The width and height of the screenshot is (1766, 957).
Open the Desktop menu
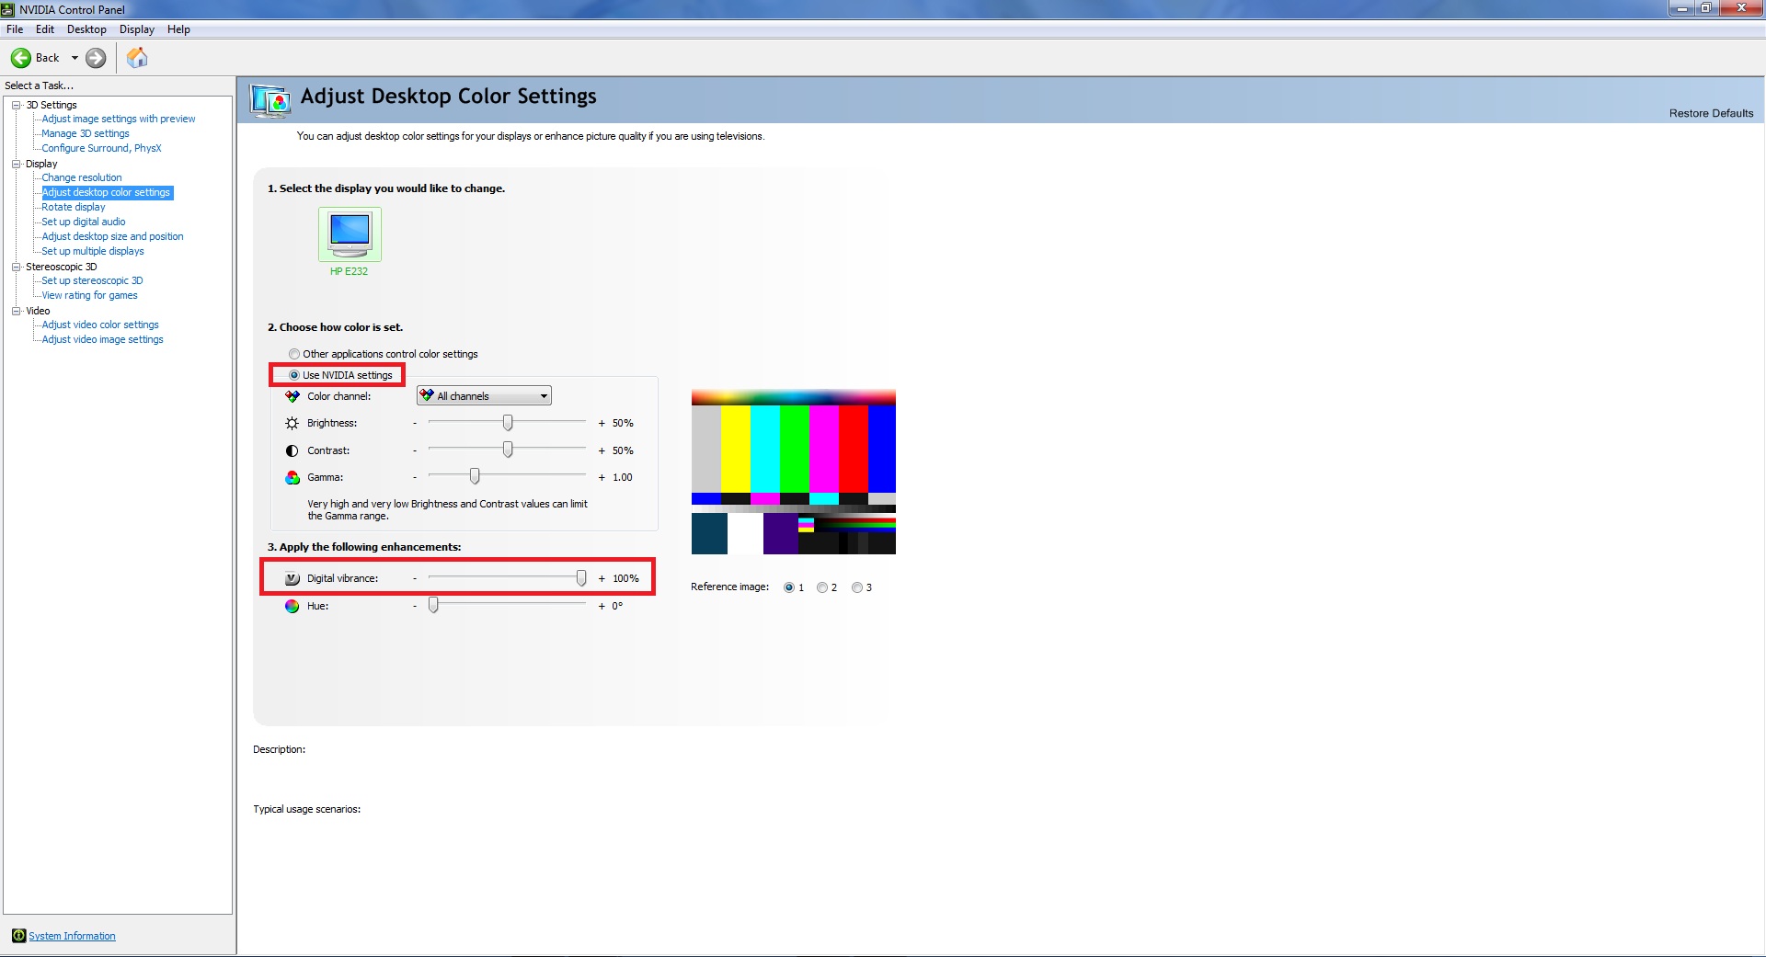click(86, 29)
